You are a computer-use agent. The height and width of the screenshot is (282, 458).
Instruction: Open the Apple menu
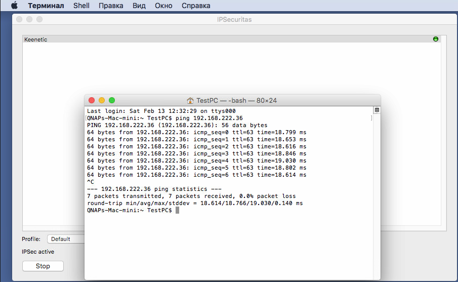point(14,6)
